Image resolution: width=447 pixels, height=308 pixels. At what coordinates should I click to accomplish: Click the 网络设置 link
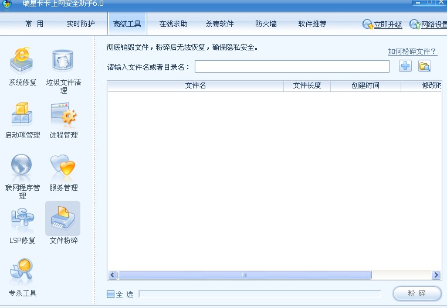coord(434,25)
